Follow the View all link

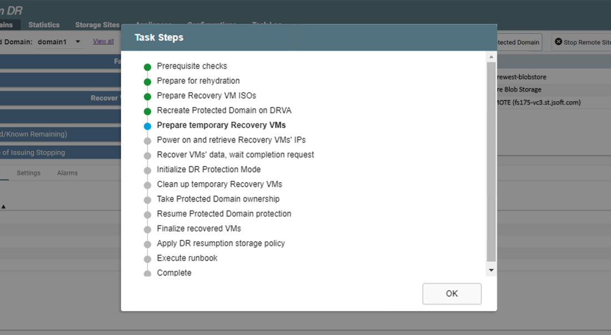[103, 42]
